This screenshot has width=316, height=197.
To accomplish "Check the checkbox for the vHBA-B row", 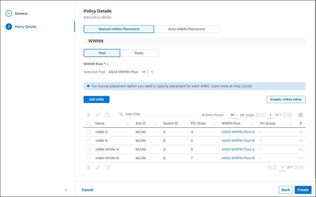I will tap(88, 141).
